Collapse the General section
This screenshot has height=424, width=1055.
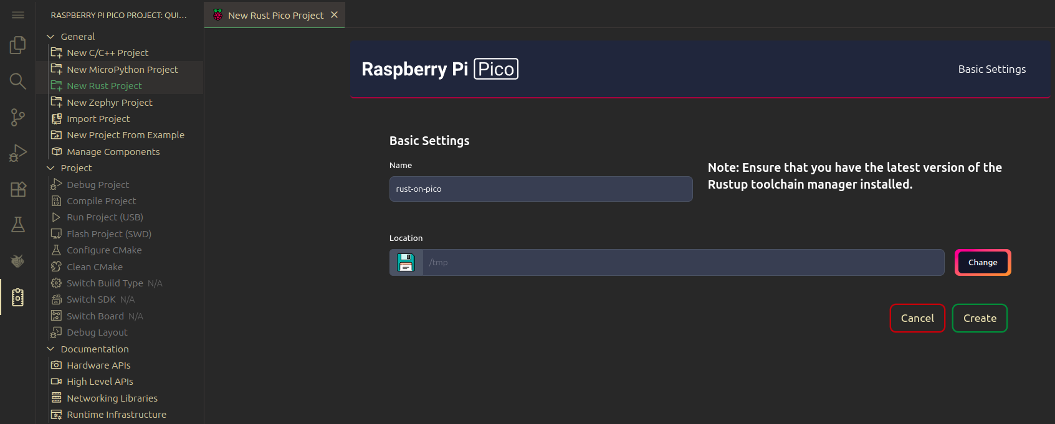[51, 37]
